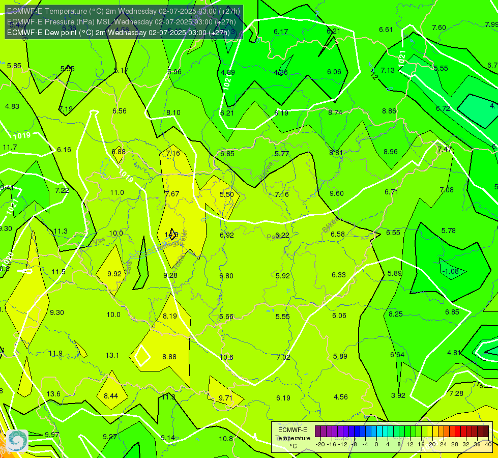Click the value 8.88 in the yellow area
Image resolution: width=498 pixels, height=458 pixels.
(x=169, y=357)
